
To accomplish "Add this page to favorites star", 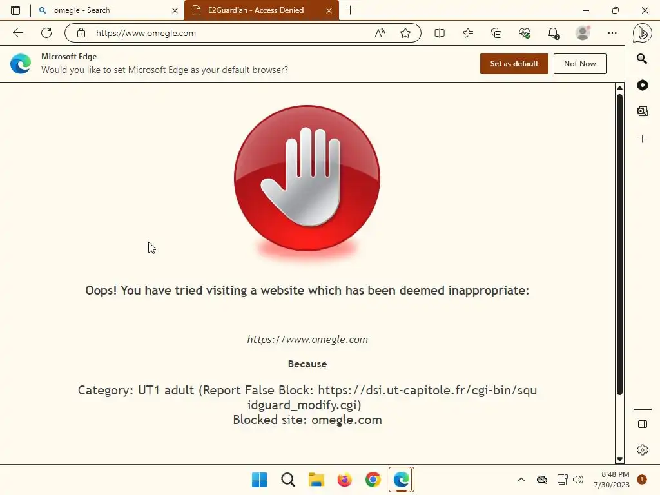I will [x=405, y=33].
